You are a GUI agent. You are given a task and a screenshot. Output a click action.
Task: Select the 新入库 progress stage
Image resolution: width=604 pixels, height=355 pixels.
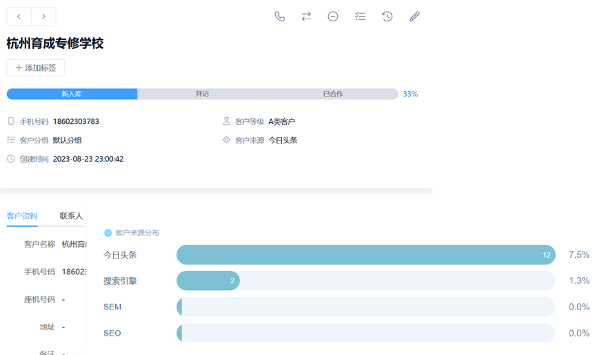(x=72, y=94)
